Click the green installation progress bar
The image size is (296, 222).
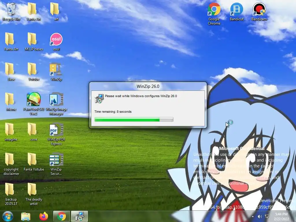(134, 119)
